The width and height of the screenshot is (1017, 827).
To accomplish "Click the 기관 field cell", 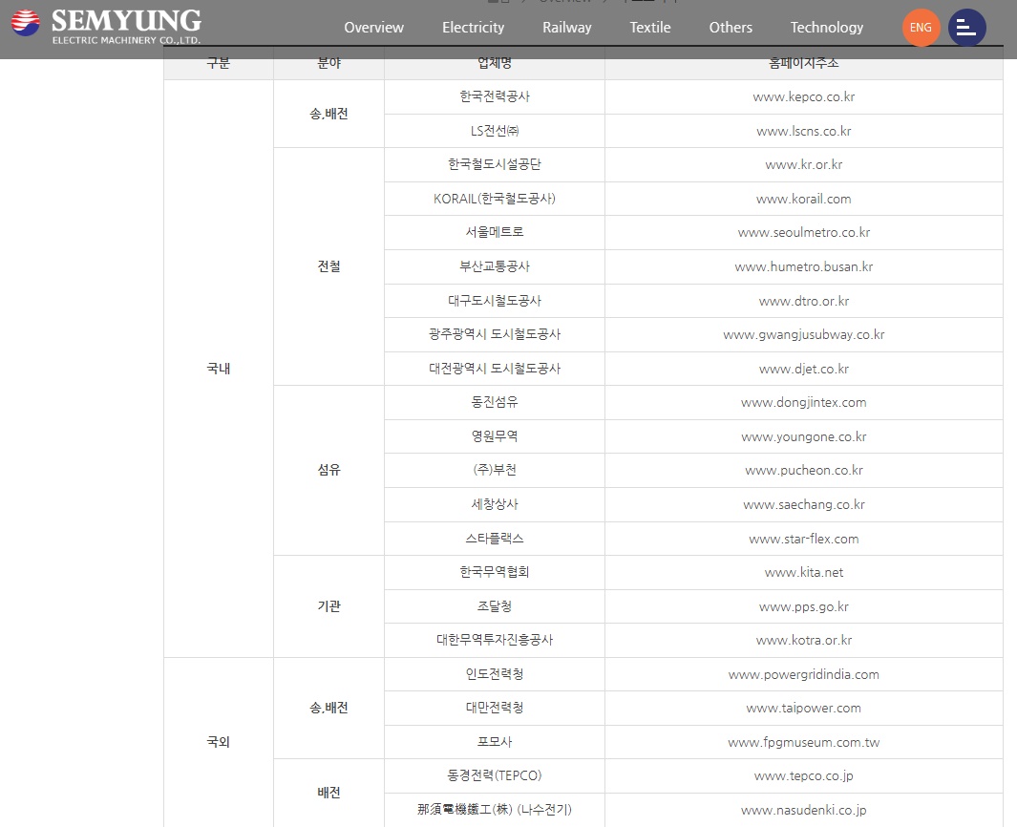I will [x=328, y=606].
